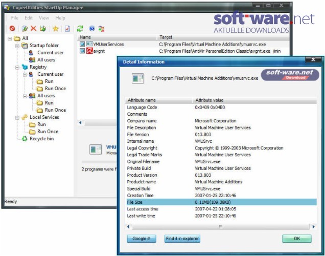Click the edit startup entry toolbar icon
The height and width of the screenshot is (256, 325).
coord(25,28)
